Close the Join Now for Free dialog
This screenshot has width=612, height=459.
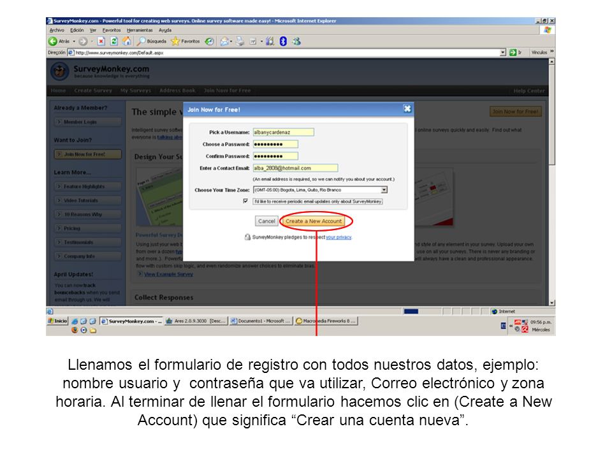[x=407, y=109]
